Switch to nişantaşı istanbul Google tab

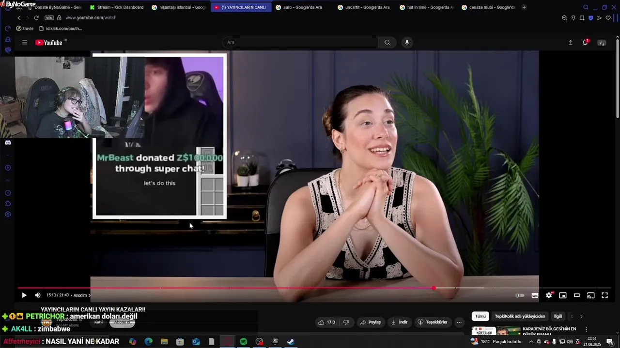pos(179,7)
